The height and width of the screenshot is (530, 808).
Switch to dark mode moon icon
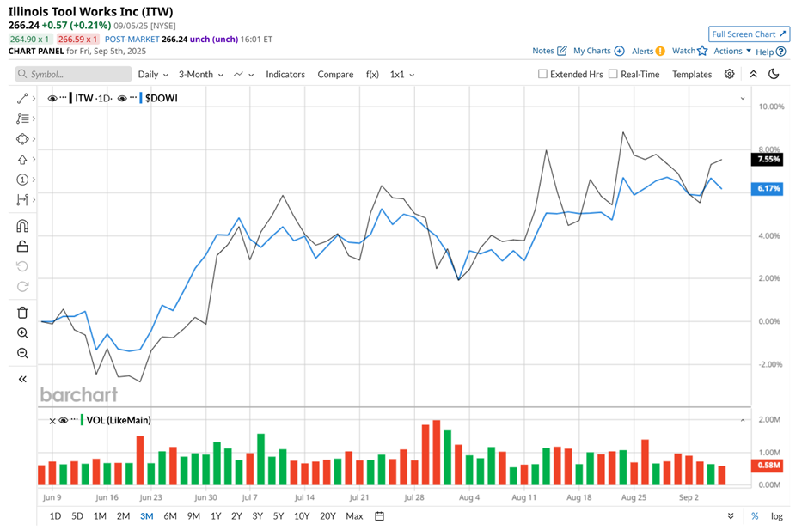[774, 74]
